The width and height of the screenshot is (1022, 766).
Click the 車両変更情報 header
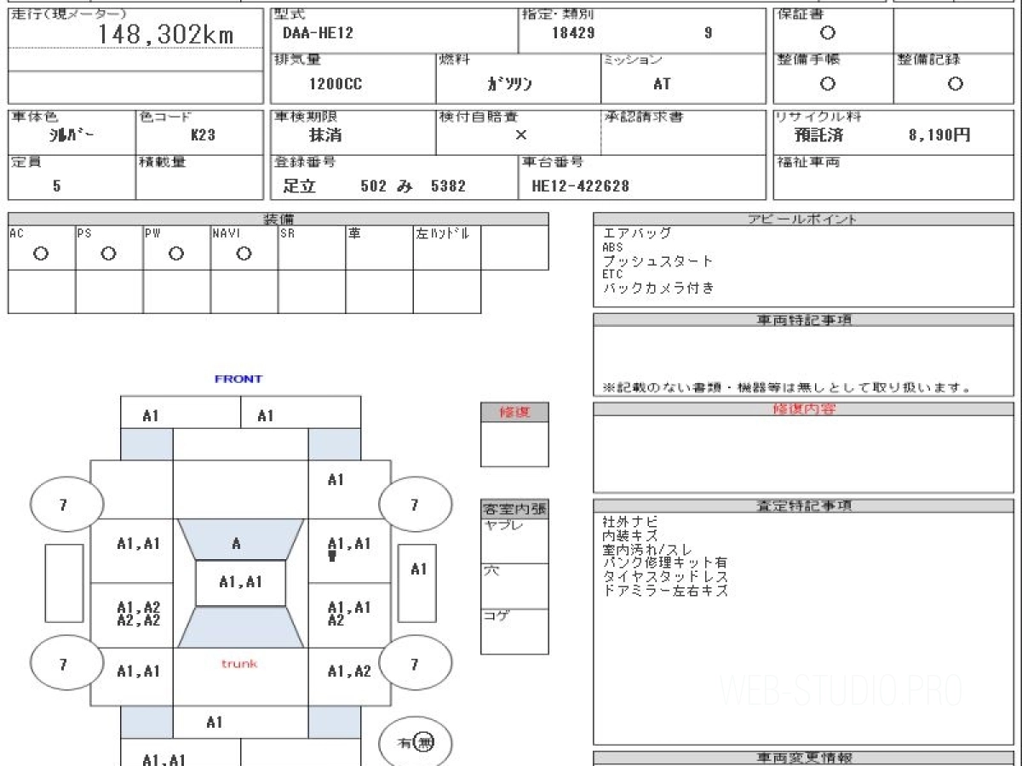[x=805, y=757]
